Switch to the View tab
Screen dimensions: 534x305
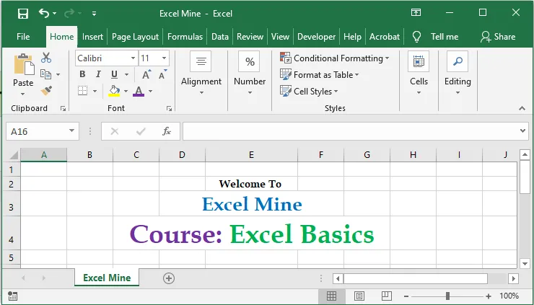click(x=280, y=37)
